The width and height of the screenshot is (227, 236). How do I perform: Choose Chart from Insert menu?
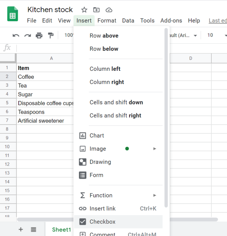click(x=97, y=135)
